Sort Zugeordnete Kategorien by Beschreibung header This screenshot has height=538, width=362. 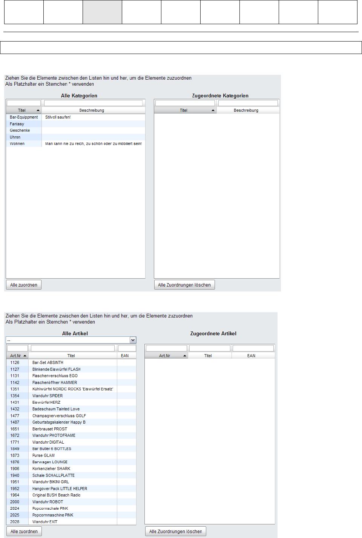248,110
